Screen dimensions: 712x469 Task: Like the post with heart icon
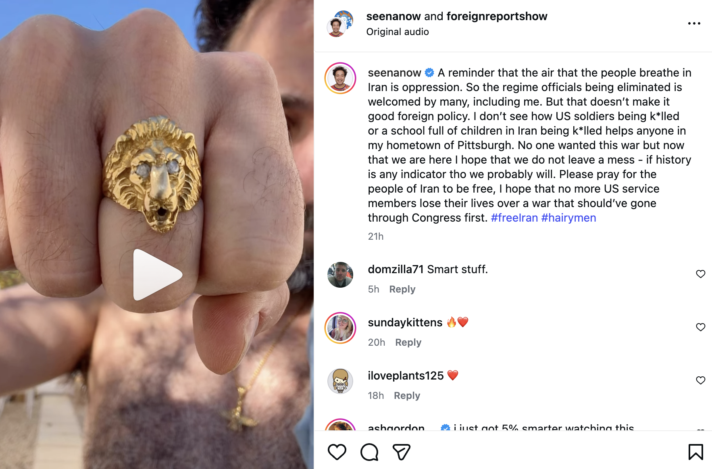tap(337, 452)
